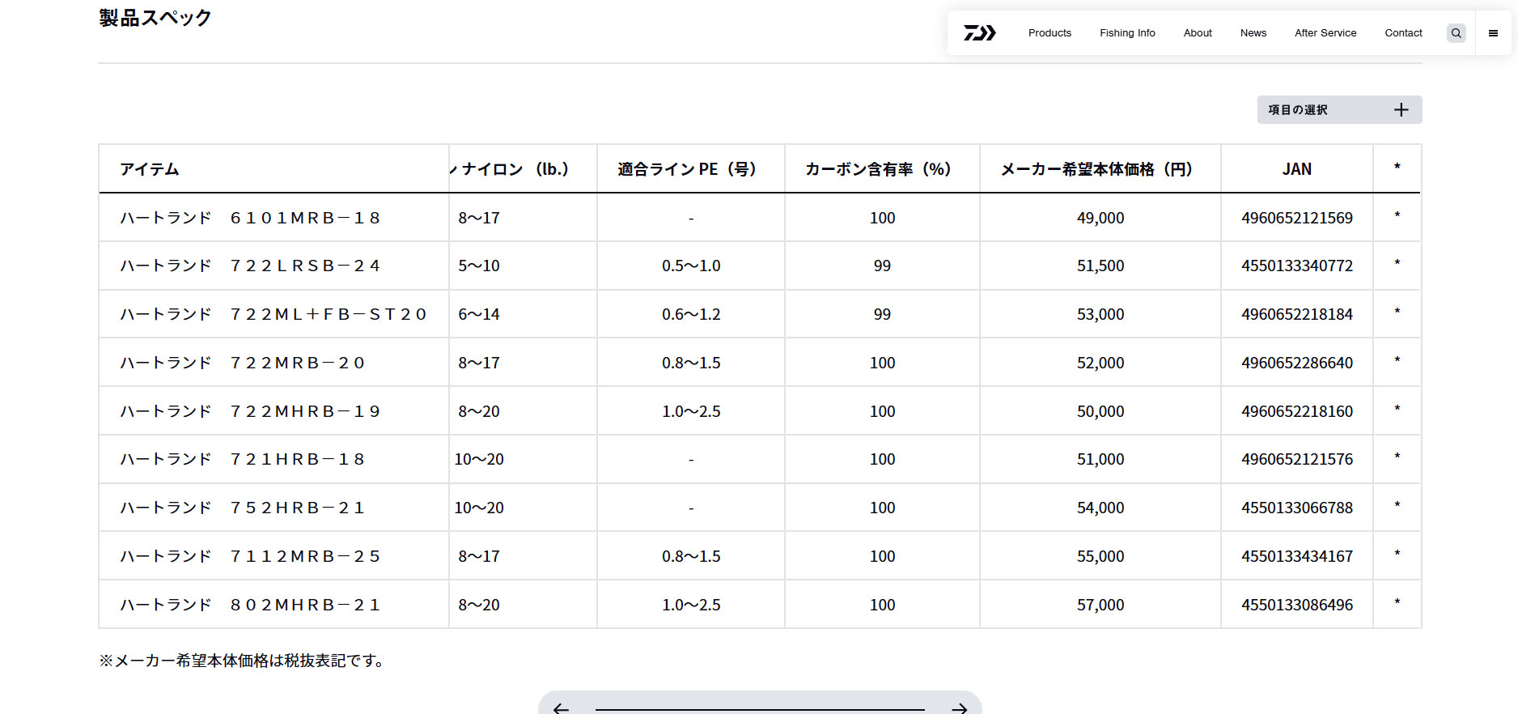Click the horizontal scroll track under the table

click(760, 709)
